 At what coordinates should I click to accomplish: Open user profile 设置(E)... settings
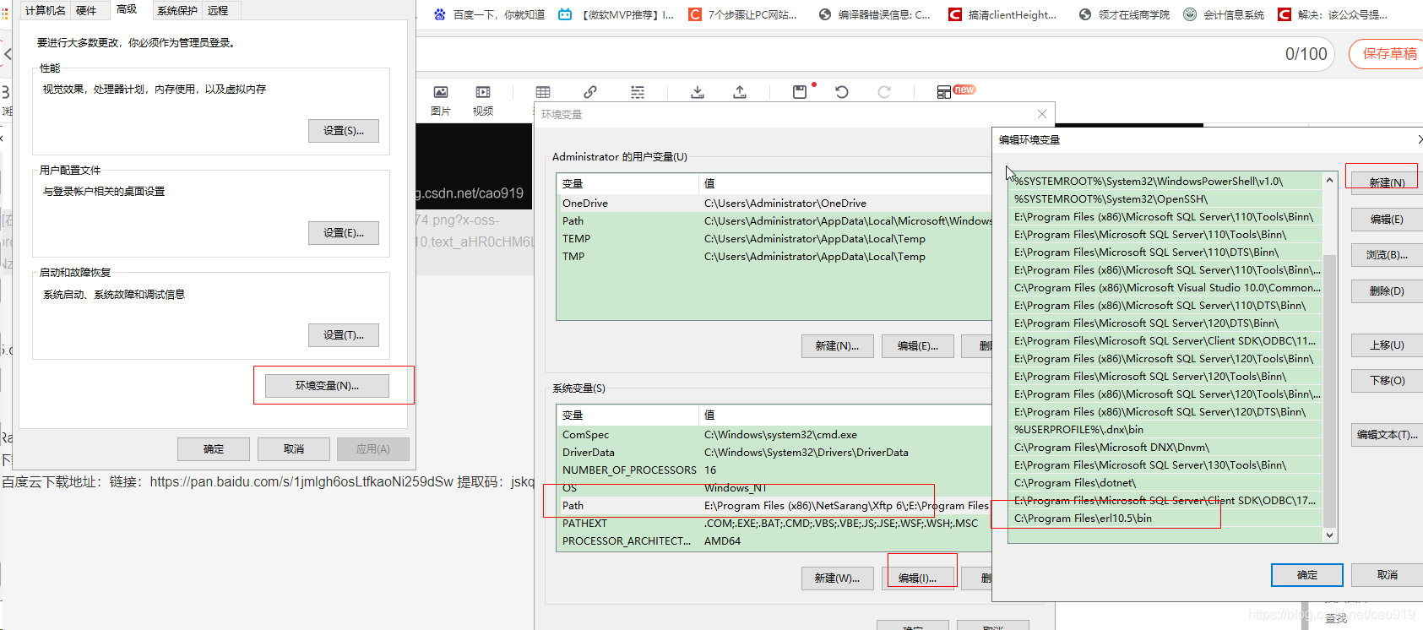(x=344, y=233)
